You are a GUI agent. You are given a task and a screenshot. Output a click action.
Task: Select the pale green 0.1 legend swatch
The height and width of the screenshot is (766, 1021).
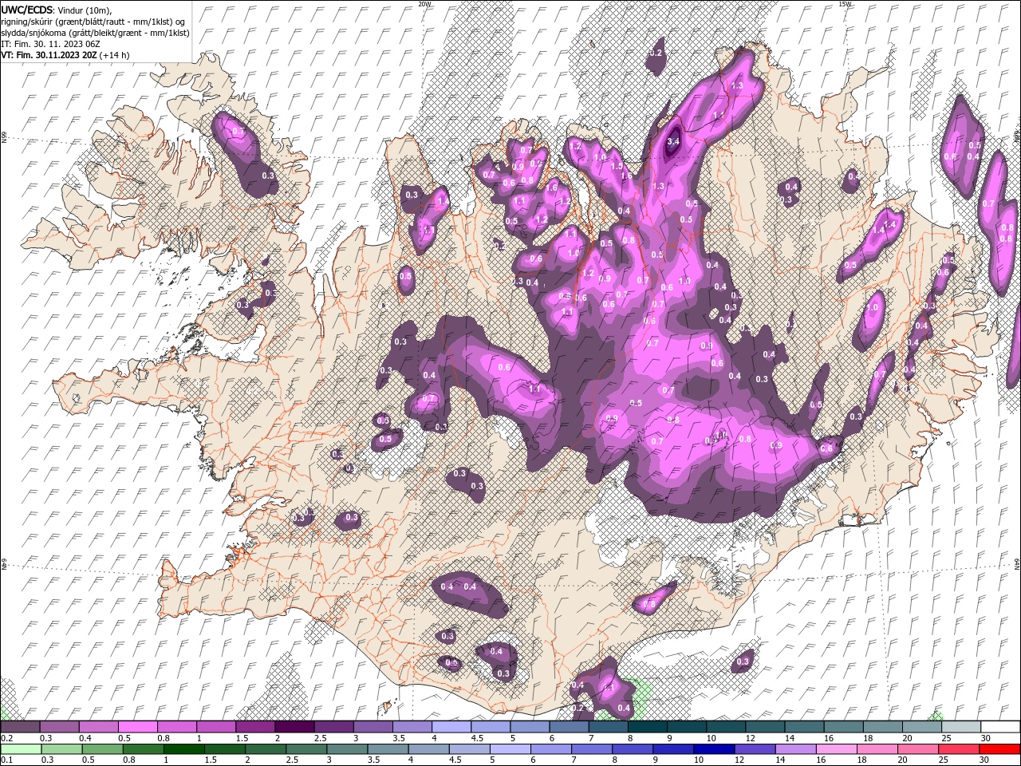point(22,749)
